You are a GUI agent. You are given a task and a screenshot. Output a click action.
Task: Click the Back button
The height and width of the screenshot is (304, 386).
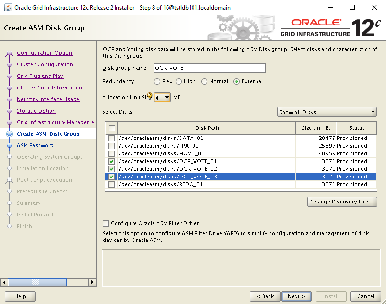pyautogui.click(x=265, y=296)
